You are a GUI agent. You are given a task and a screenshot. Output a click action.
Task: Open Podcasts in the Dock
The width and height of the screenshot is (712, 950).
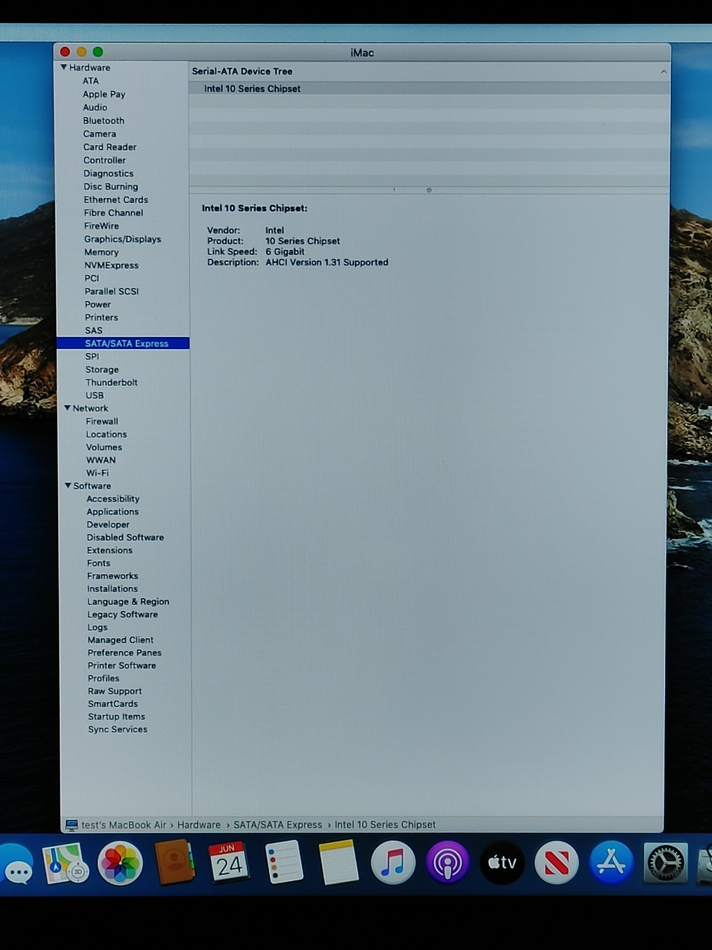click(x=447, y=863)
